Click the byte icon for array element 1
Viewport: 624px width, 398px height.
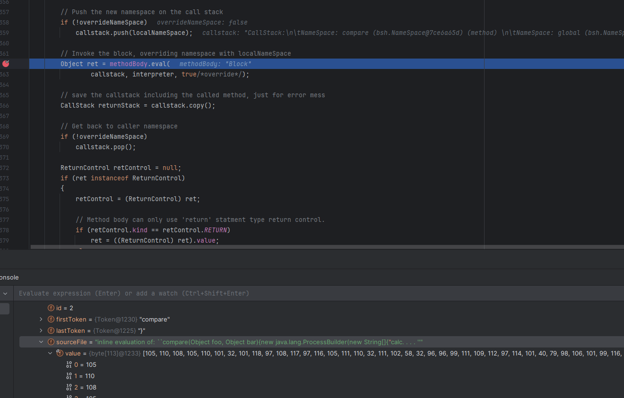coord(69,376)
